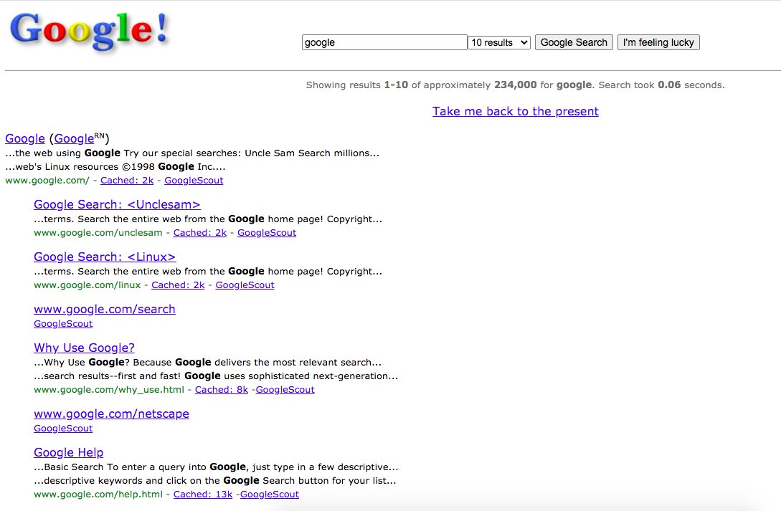Click GoogleScout on www.google.com/linux line
The image size is (781, 511).
(x=245, y=285)
